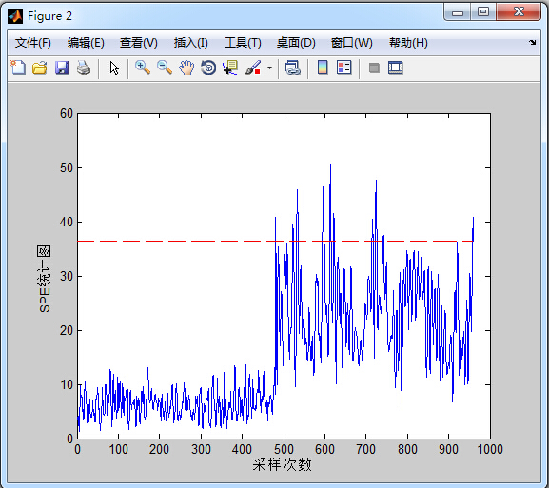This screenshot has height=488, width=549.
Task: Open the 工具(T) menu
Action: click(243, 43)
